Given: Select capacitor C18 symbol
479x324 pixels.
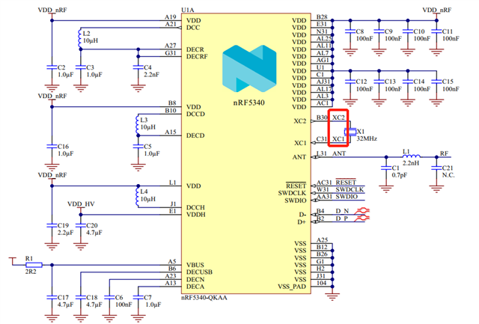Looking at the screenshot, I should coord(80,297).
